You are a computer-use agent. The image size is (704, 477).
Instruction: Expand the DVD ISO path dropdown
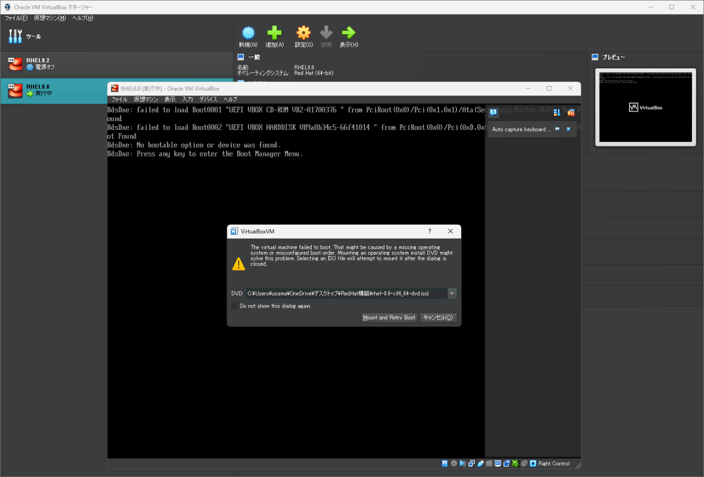tap(452, 294)
